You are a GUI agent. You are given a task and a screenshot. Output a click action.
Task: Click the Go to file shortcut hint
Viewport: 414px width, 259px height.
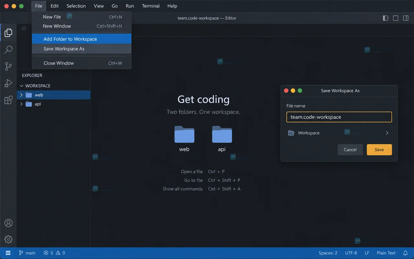[x=212, y=180]
